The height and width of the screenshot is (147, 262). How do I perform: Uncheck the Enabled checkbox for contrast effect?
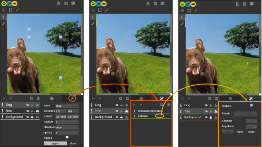point(251,105)
